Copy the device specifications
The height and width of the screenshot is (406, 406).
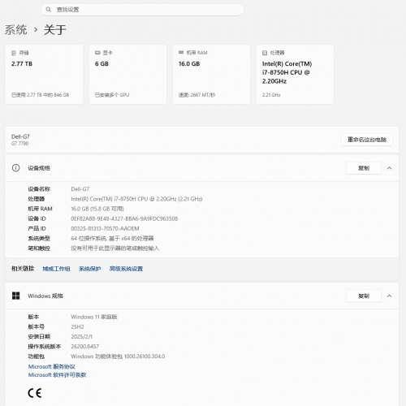click(x=364, y=168)
